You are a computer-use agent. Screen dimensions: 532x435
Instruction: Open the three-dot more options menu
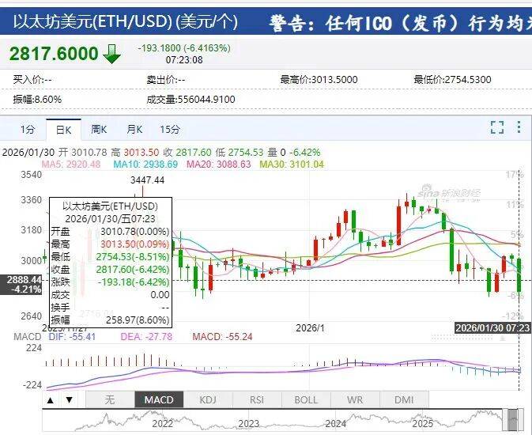coord(519,127)
